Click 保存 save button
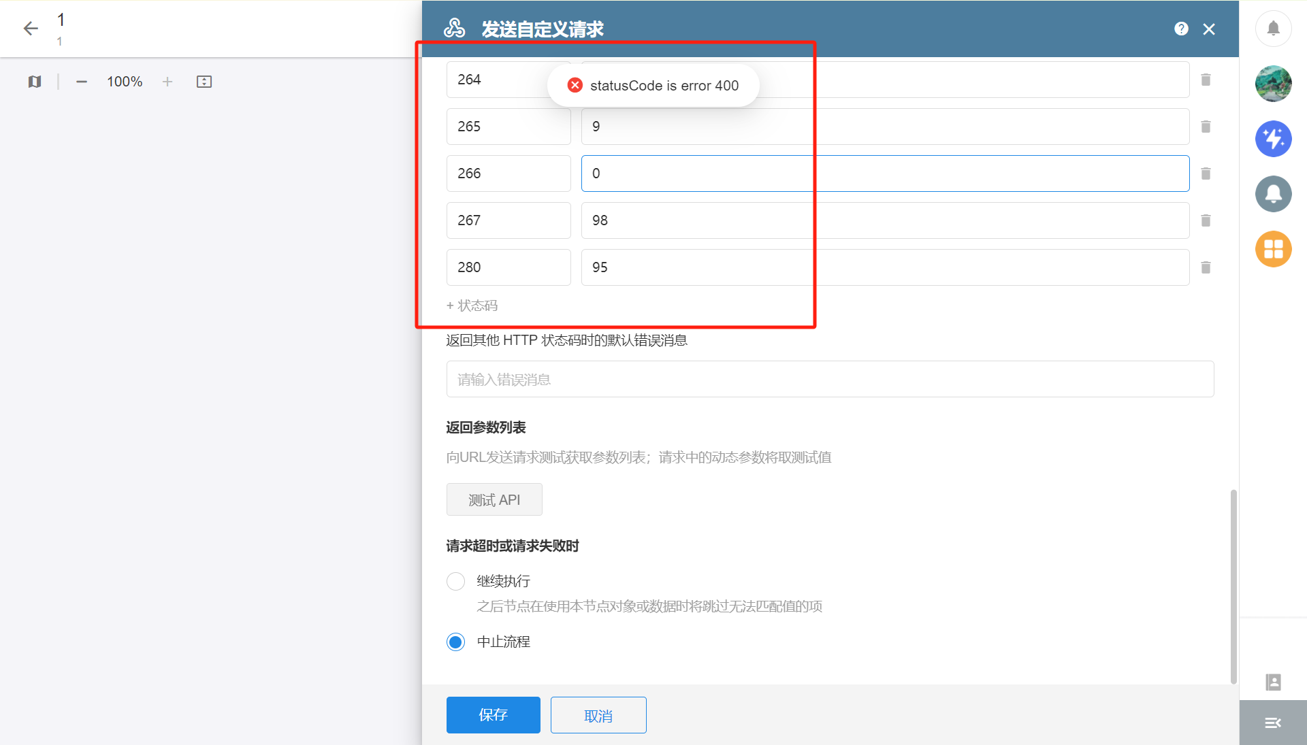This screenshot has width=1307, height=745. (493, 715)
